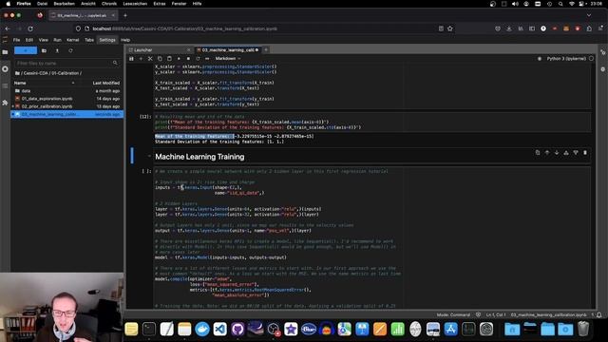
Task: Upload files with the upload arrow icon
Action: (x=57, y=50)
